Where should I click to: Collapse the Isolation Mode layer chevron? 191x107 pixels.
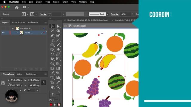click(x=13, y=29)
